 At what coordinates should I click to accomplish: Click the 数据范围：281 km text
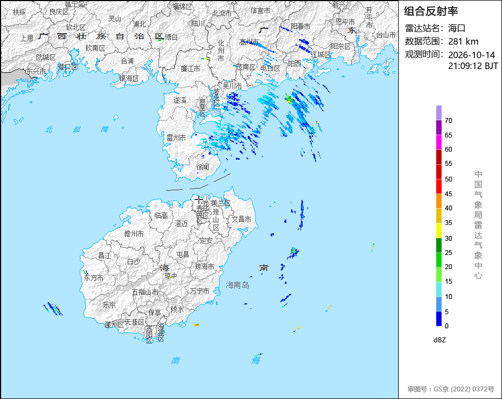tap(442, 41)
